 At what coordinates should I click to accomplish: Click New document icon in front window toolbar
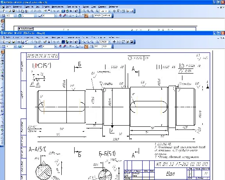(4, 42)
